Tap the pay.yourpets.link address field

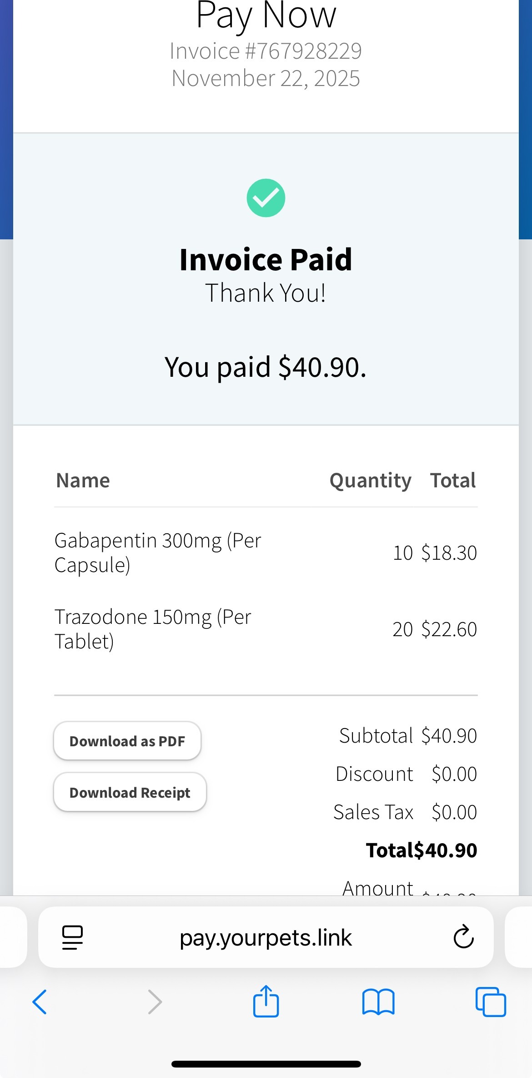(x=266, y=937)
